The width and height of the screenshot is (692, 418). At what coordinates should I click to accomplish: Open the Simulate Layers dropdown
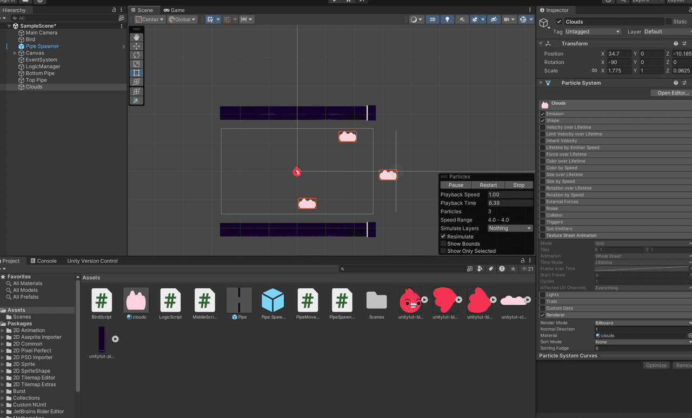pos(510,228)
